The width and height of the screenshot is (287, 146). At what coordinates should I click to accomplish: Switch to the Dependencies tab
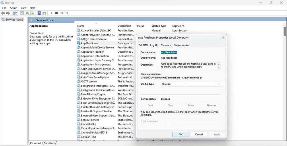(181, 45)
